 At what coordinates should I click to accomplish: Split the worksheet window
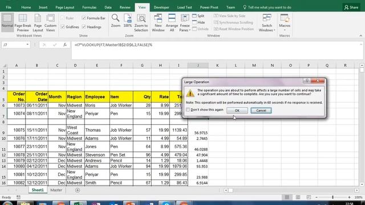[x=198, y=16]
